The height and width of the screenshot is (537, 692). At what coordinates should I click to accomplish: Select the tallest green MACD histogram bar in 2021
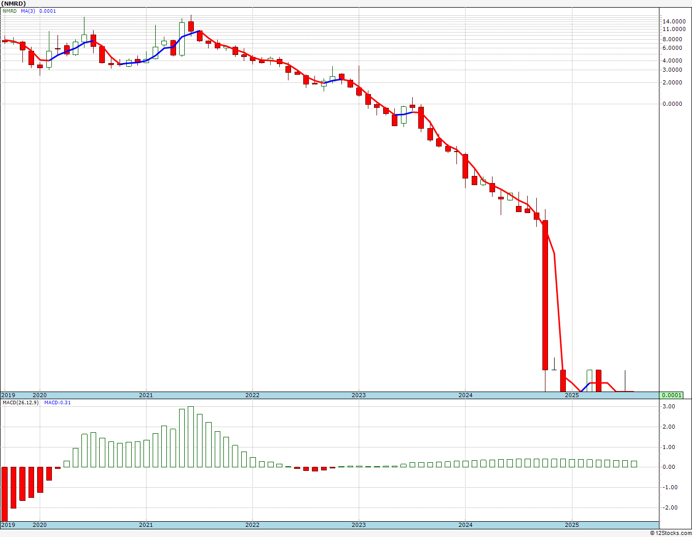pyautogui.click(x=191, y=437)
